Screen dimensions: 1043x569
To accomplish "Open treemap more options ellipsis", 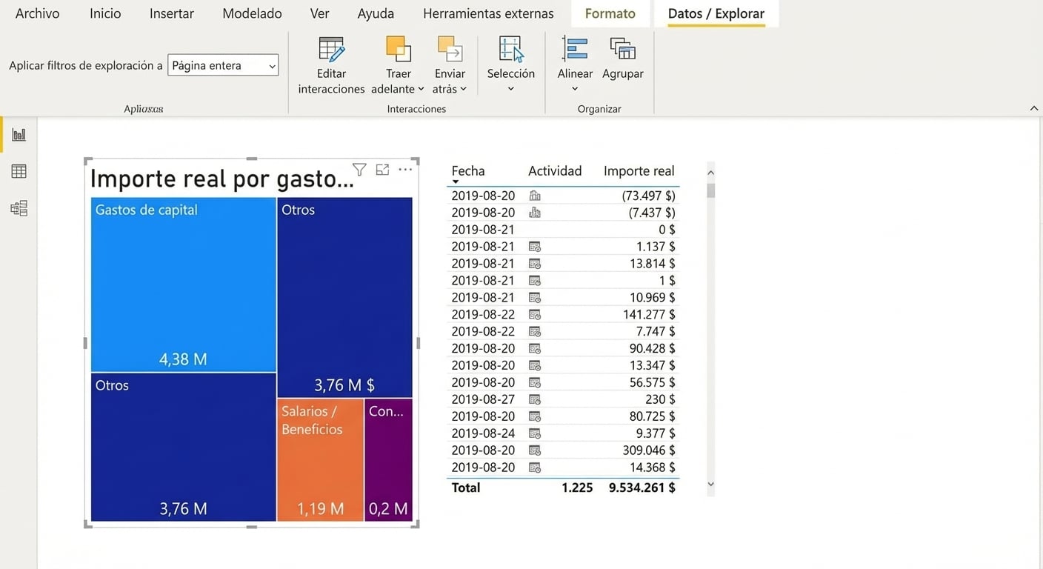I will [405, 170].
